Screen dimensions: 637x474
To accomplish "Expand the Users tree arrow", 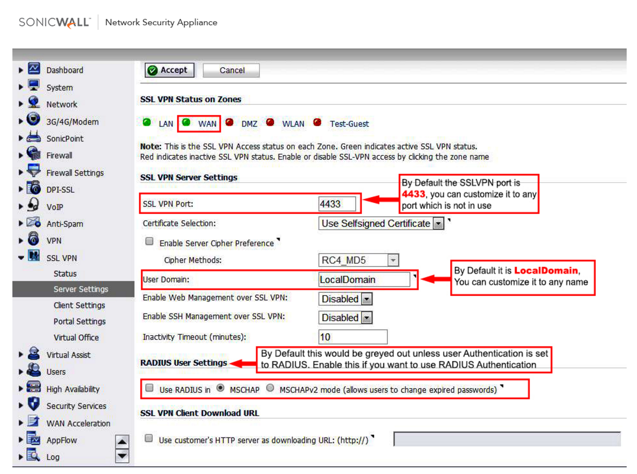I will pos(21,371).
